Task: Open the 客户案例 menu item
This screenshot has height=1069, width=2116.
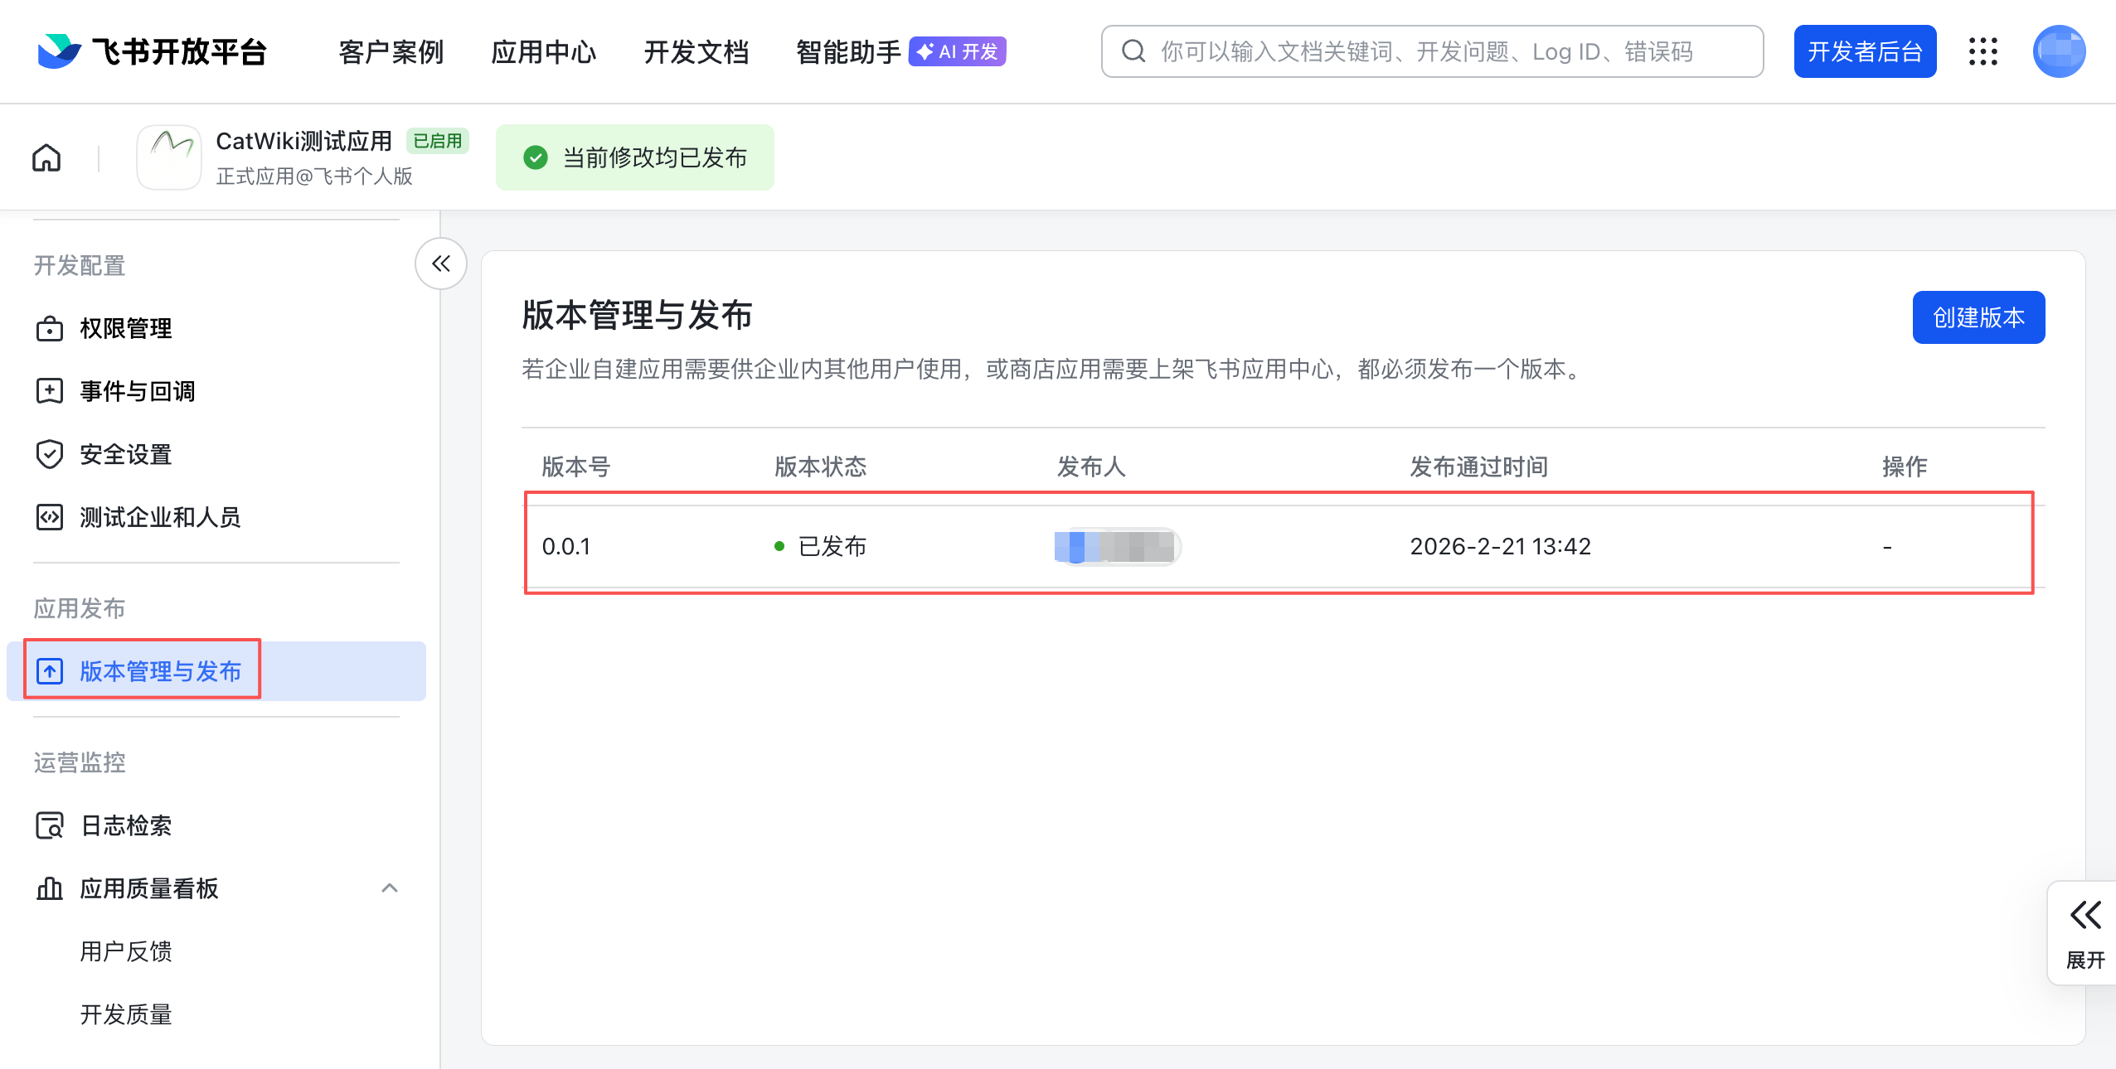Action: (x=390, y=51)
